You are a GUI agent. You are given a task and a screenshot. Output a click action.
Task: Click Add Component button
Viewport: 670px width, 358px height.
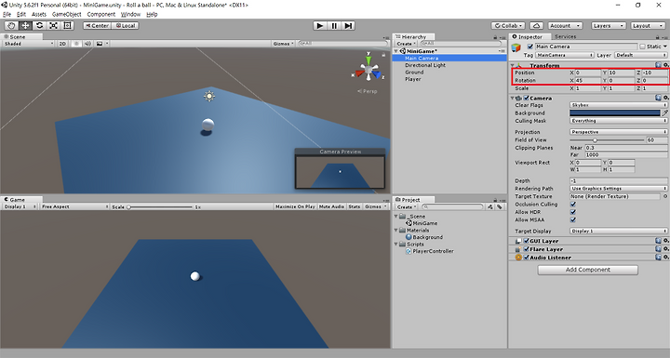click(x=587, y=270)
